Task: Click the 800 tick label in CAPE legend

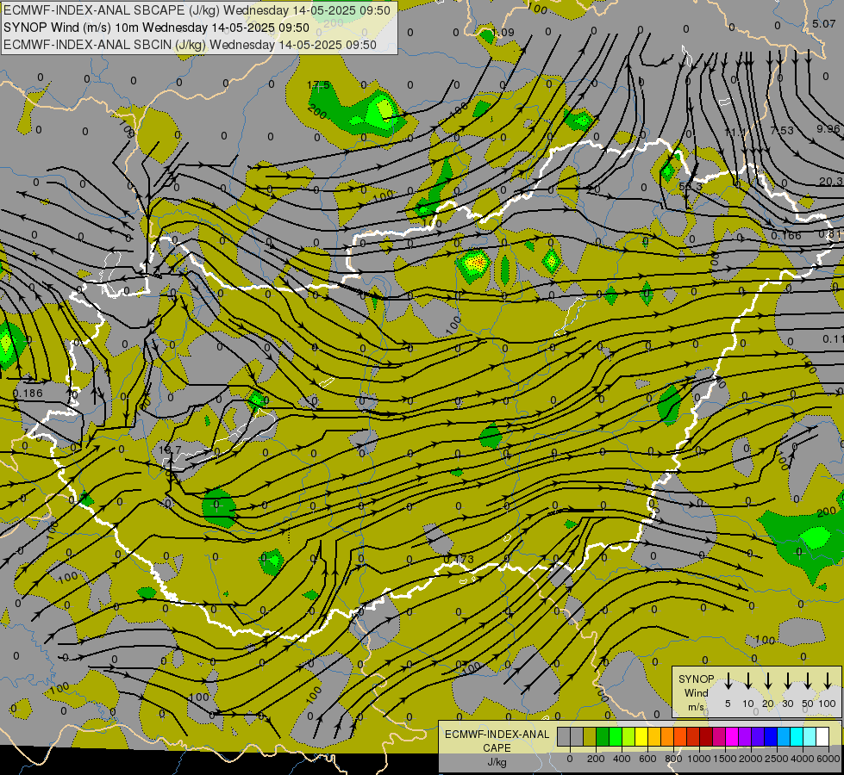Action: (673, 759)
